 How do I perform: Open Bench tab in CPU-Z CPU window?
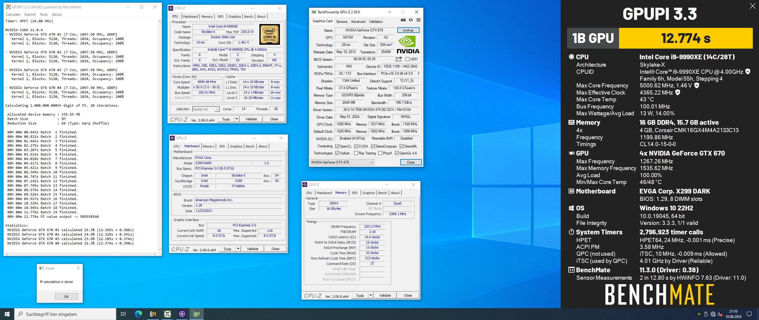pos(248,17)
